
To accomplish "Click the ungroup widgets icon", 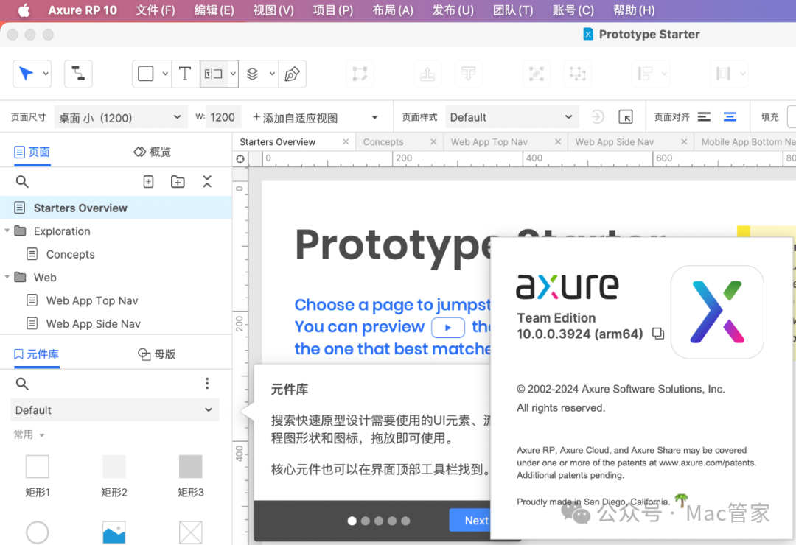I will [x=578, y=74].
